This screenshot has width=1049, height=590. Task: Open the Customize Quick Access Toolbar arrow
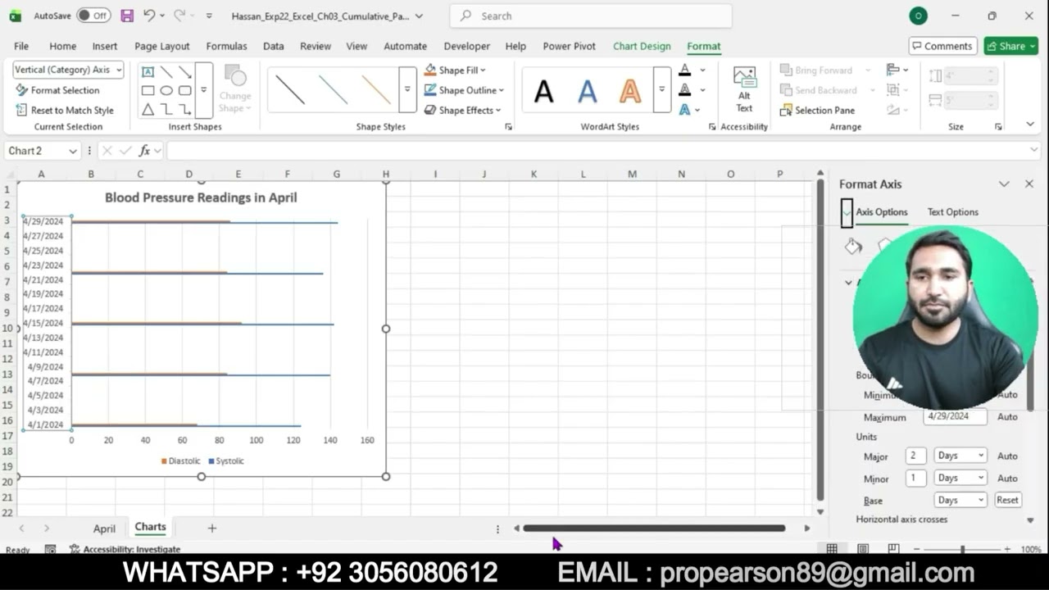(x=209, y=16)
